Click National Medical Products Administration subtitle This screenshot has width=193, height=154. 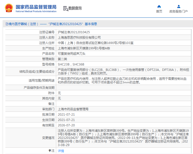[36, 11]
